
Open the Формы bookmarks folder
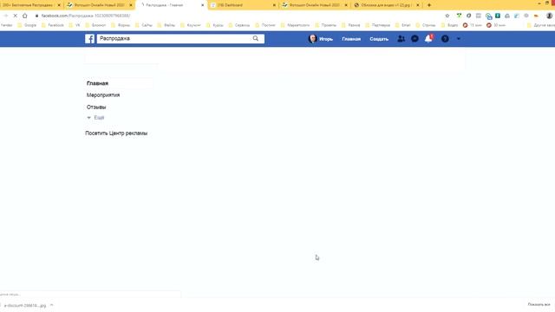tap(121, 25)
